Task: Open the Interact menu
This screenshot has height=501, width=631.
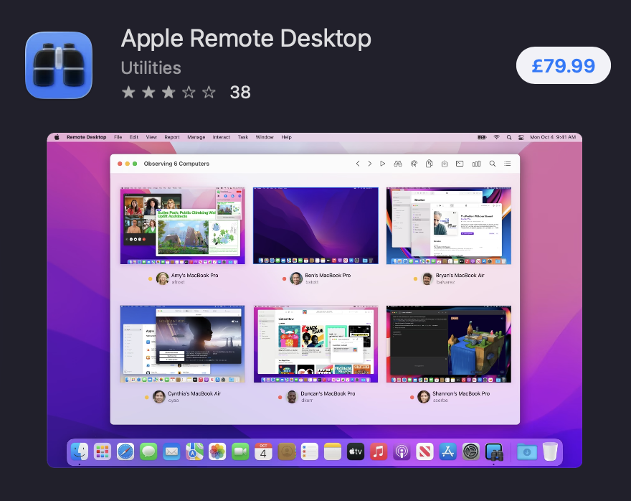Action: tap(222, 137)
